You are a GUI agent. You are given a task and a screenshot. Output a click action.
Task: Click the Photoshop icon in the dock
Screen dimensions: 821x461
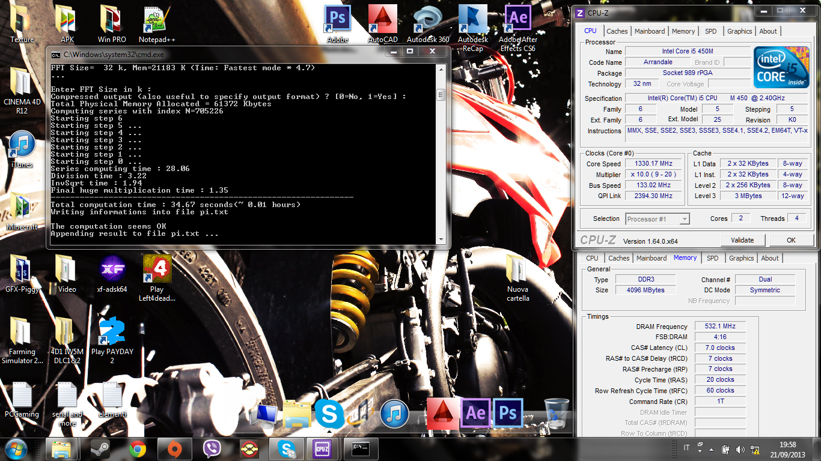tap(508, 413)
